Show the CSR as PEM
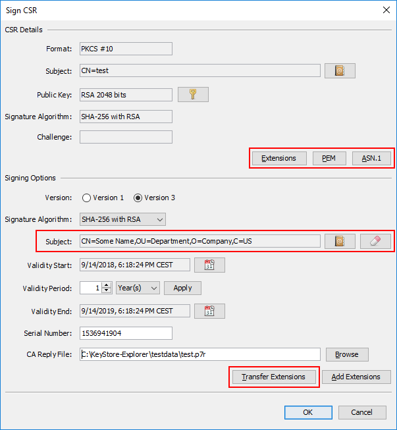Screen dimensions: 397x430 point(329,158)
